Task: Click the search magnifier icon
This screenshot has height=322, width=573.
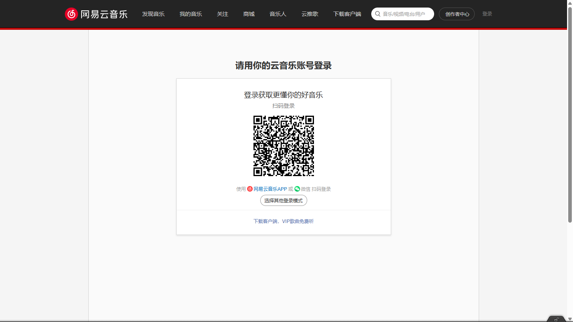Action: (x=378, y=14)
